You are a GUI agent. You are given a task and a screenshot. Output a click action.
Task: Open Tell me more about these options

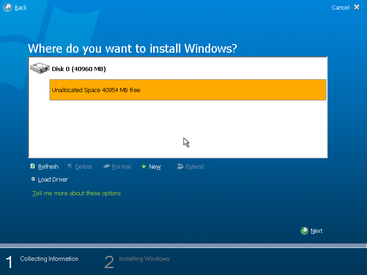coord(77,193)
